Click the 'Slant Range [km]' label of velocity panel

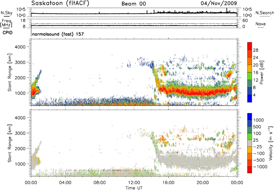[10, 143]
